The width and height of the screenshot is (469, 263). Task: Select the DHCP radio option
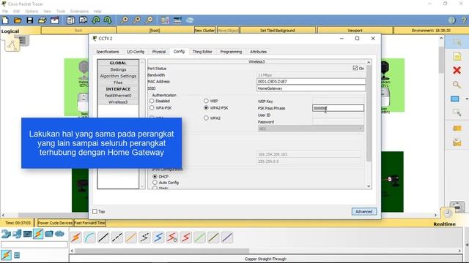pos(155,177)
